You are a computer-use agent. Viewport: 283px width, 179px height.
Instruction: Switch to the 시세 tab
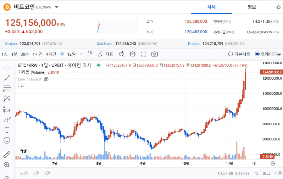click(x=211, y=7)
